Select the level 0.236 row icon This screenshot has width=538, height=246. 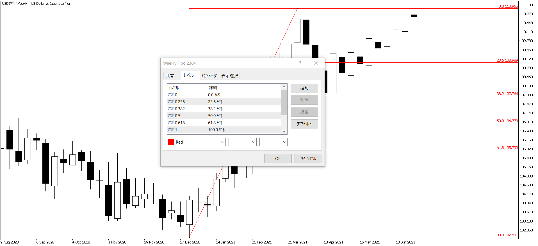(171, 102)
